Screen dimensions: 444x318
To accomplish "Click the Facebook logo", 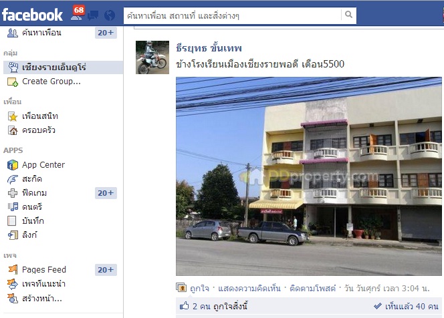I will pyautogui.click(x=32, y=15).
